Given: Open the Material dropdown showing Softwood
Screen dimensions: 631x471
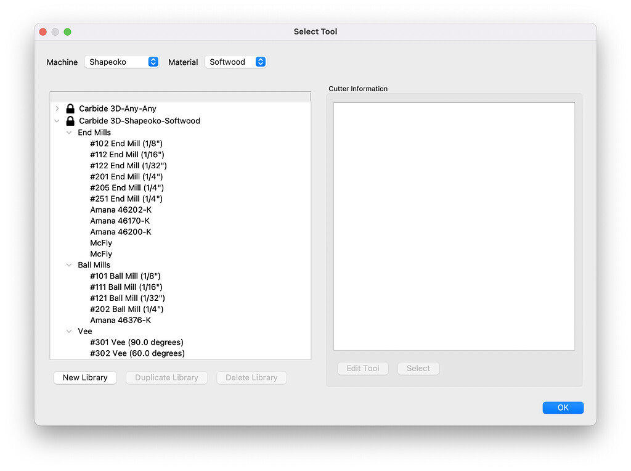Looking at the screenshot, I should [x=235, y=62].
